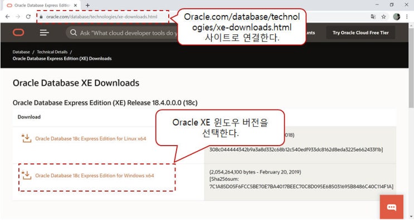
Task: Click the Oracle logo icon
Action: point(18,32)
